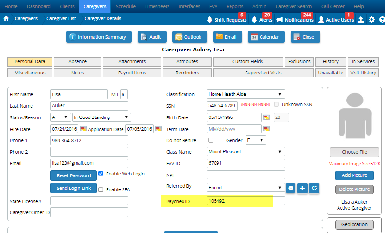Enable the 2FA checkbox
The image size is (385, 233).
click(x=101, y=189)
